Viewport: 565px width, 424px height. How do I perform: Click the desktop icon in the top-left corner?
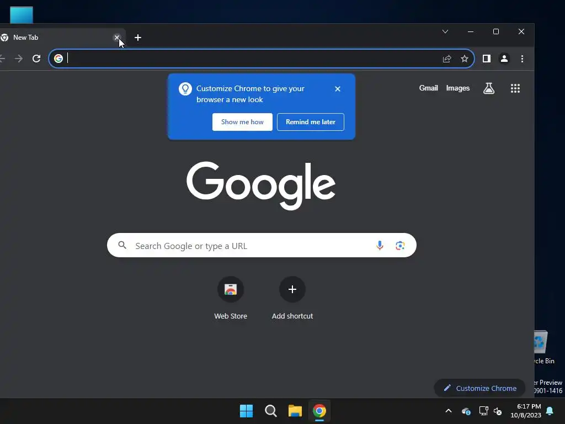(x=22, y=15)
